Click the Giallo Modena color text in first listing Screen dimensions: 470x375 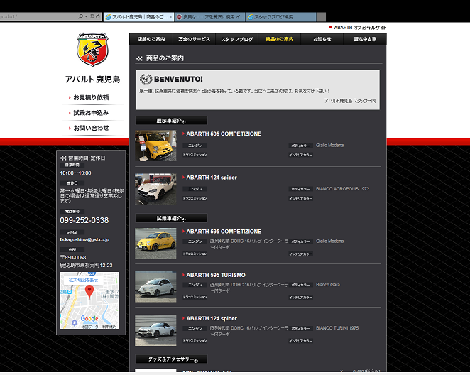(x=329, y=146)
